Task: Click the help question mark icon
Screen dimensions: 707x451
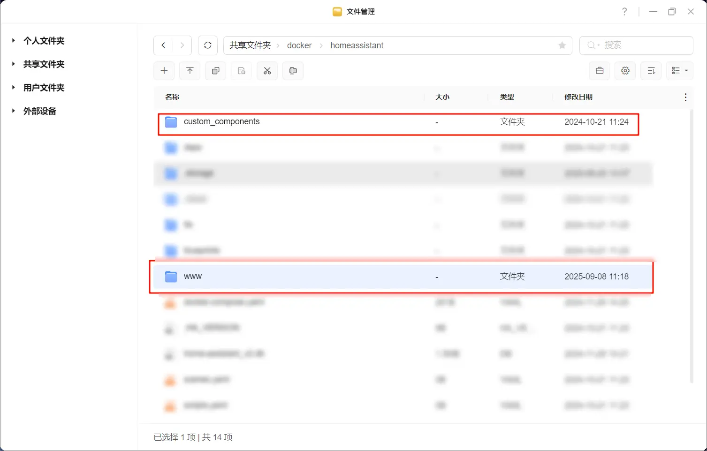Action: (x=624, y=12)
